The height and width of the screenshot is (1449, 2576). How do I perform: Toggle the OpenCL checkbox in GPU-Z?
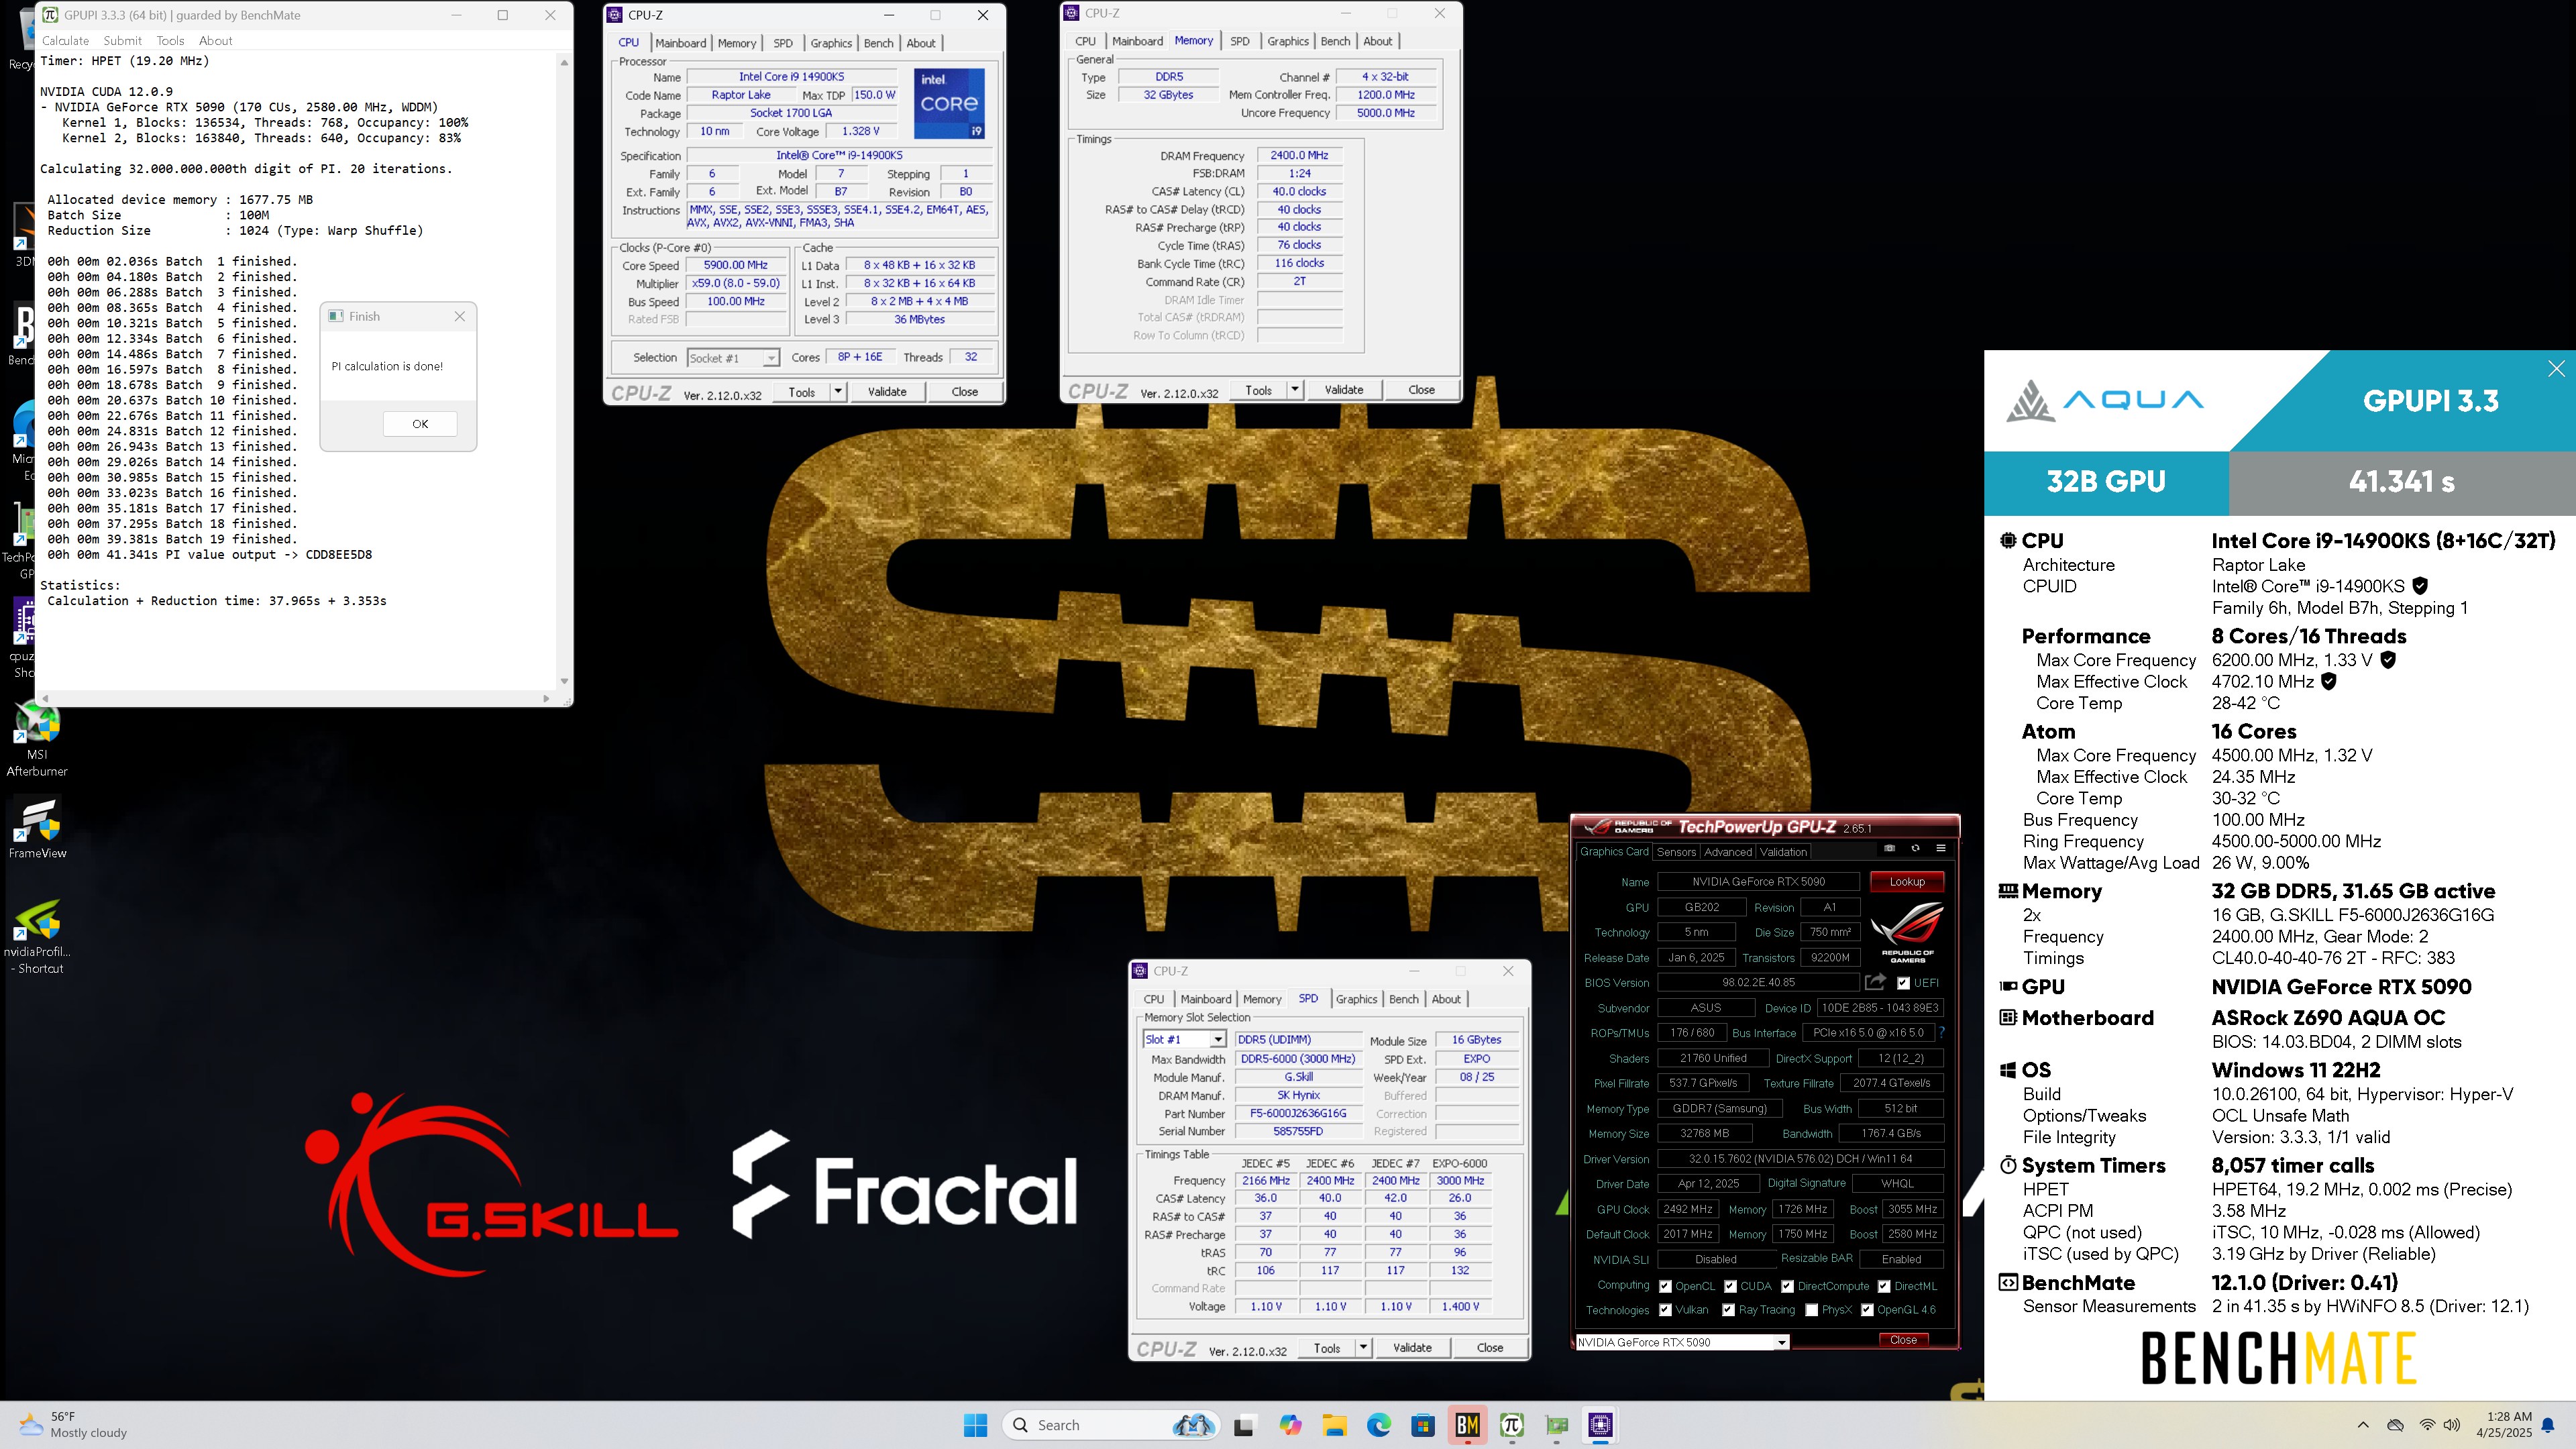1665,1286
